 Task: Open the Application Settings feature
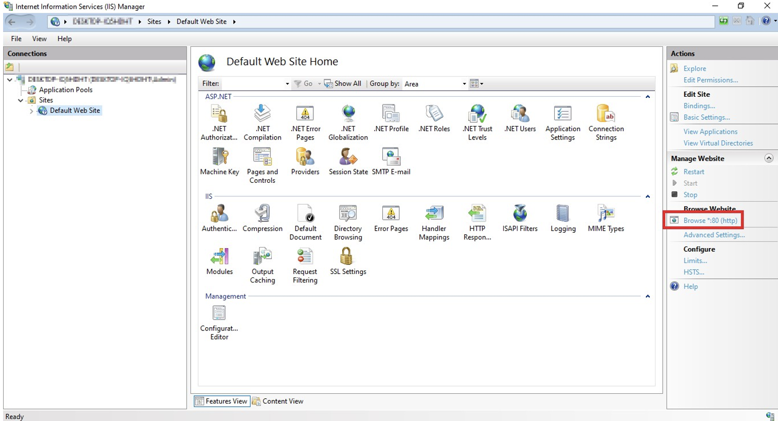coord(563,122)
